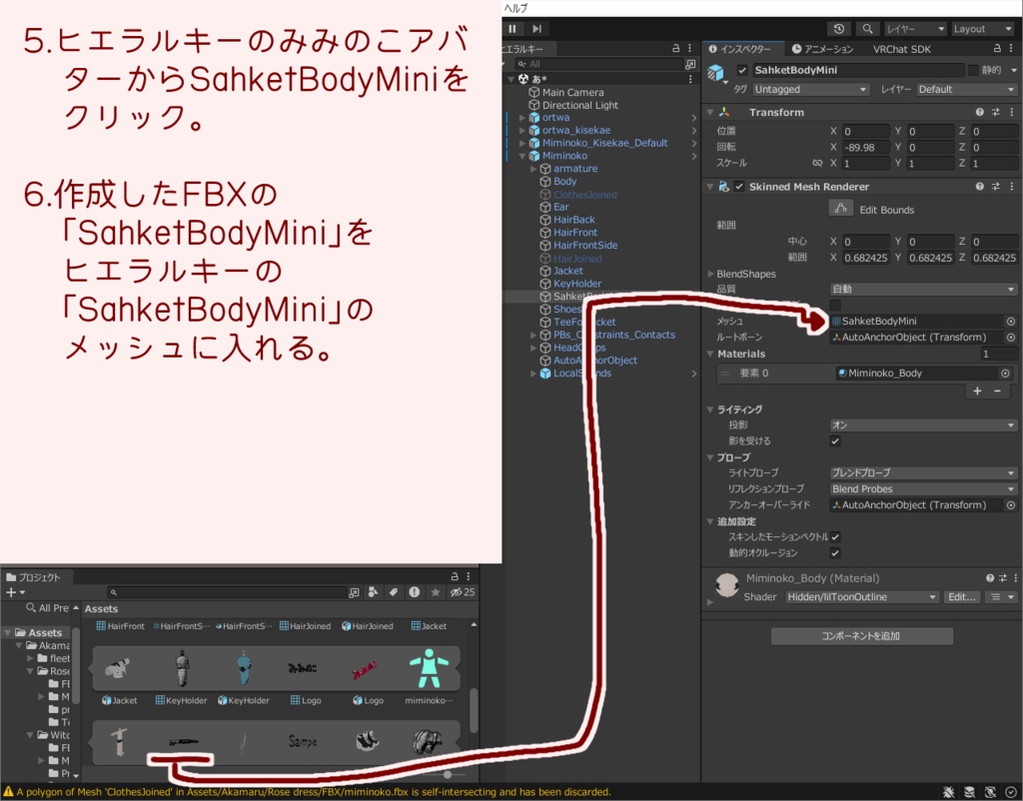Viewport: 1023px width, 801px height.
Task: Open the Untagged tag dropdown
Action: [811, 89]
